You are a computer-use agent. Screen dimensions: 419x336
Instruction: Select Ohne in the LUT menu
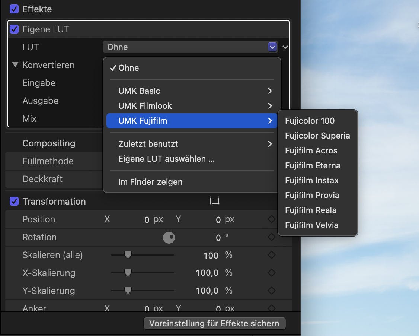(192, 68)
